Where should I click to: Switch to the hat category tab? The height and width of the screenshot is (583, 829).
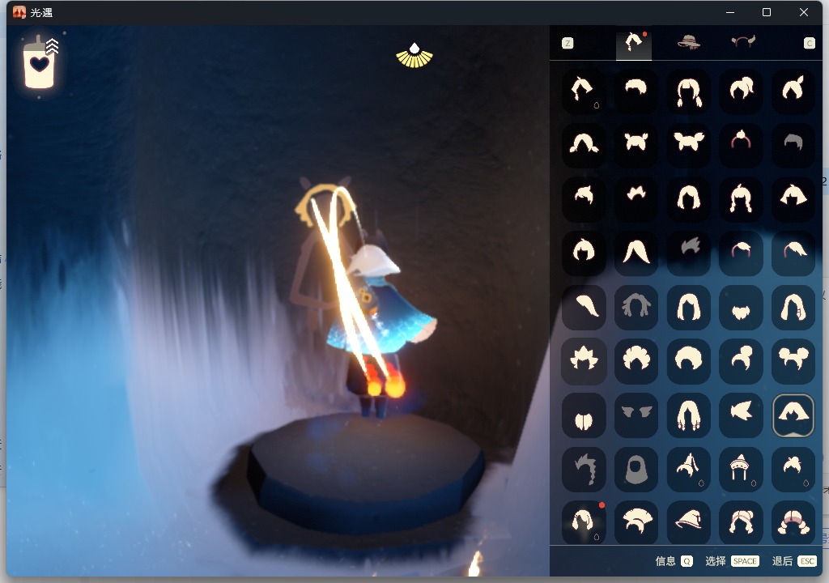[x=688, y=42]
